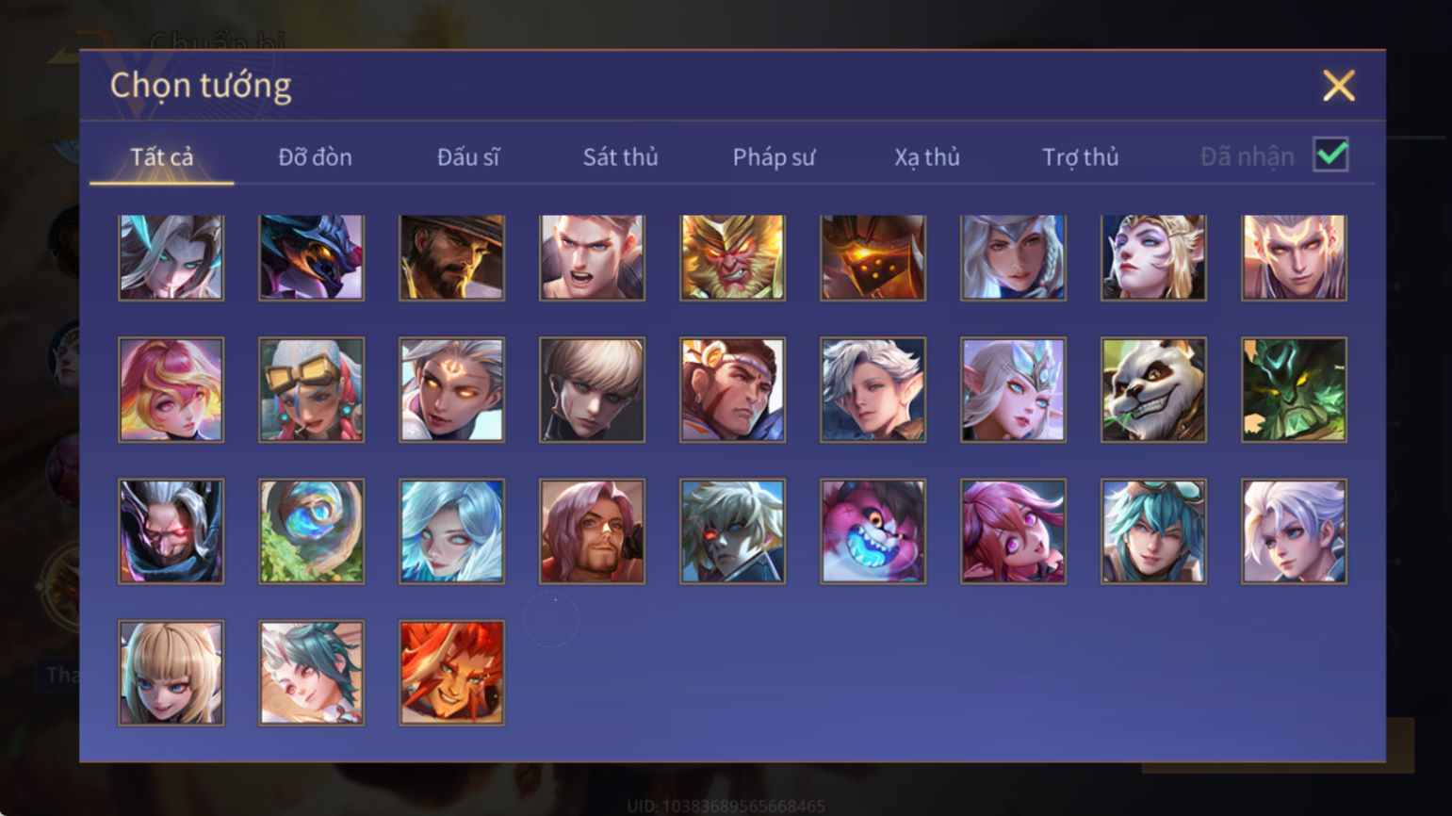Choose the armored golden helmet hero
The height and width of the screenshot is (816, 1452).
pyautogui.click(x=873, y=257)
